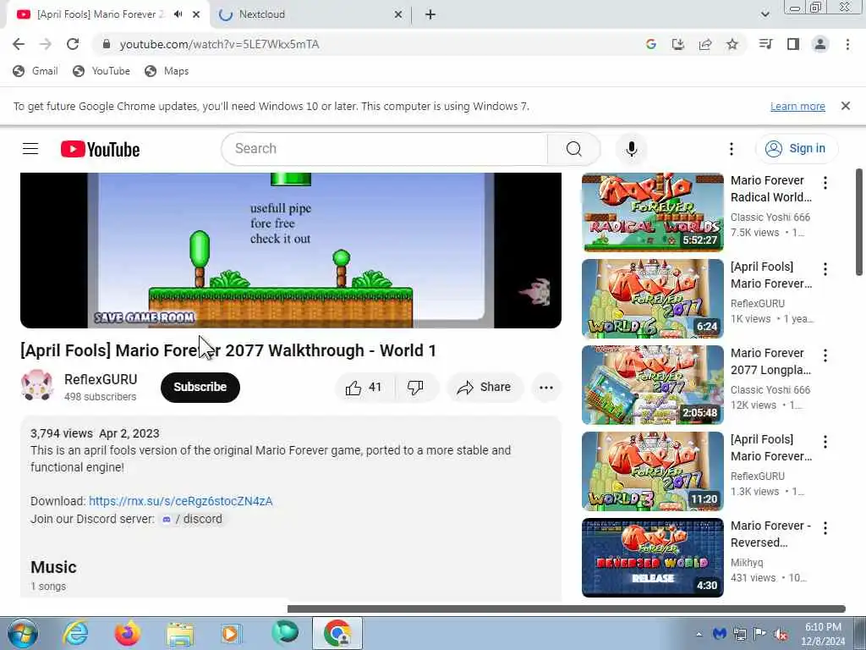Viewport: 866px width, 650px height.
Task: Click the magnifier search button
Action: (574, 149)
